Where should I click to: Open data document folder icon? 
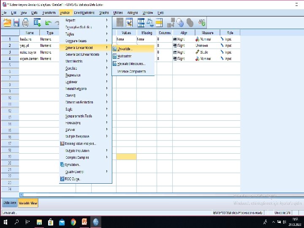[7, 23]
